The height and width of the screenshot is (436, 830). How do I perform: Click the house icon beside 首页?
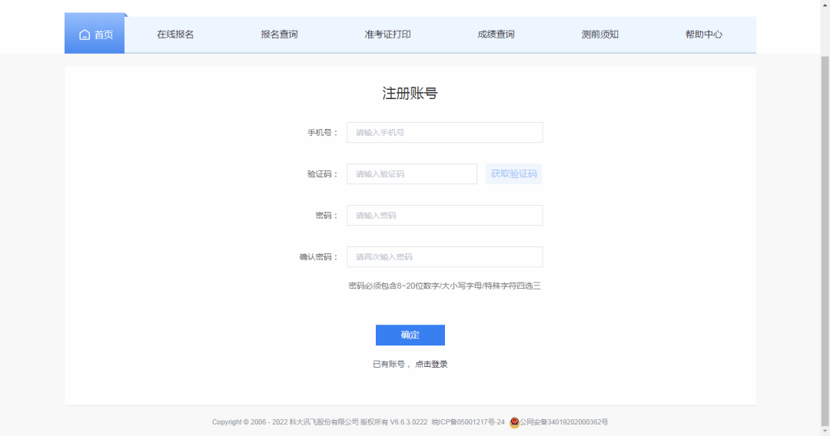coord(85,35)
